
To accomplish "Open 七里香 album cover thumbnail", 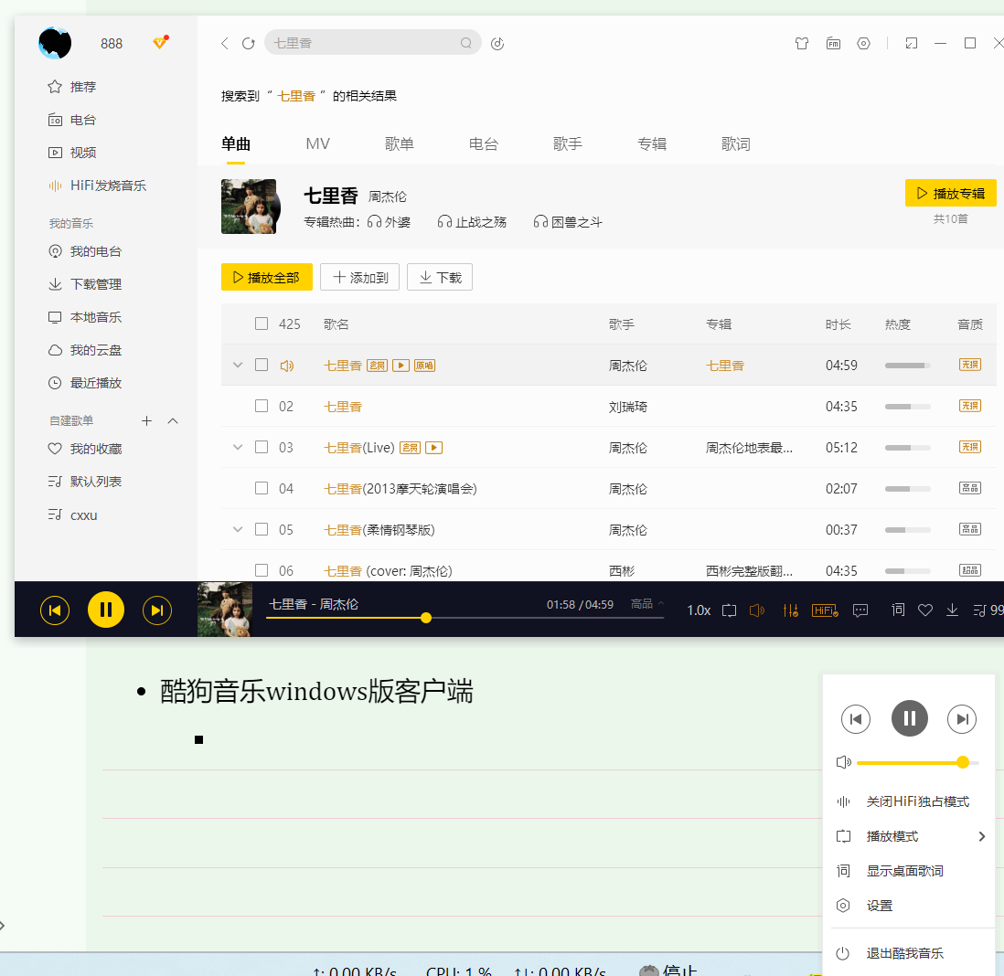I will tap(249, 207).
